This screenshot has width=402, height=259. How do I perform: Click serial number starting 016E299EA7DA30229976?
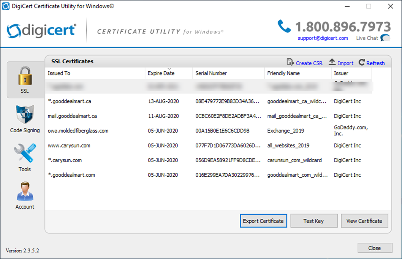pos(227,175)
